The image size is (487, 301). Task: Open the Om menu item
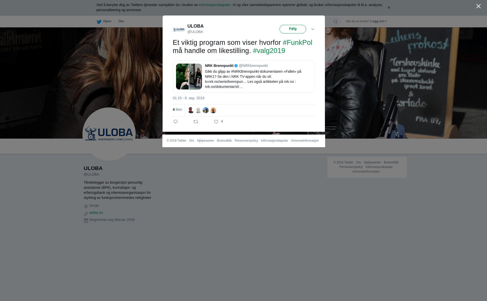(121, 21)
